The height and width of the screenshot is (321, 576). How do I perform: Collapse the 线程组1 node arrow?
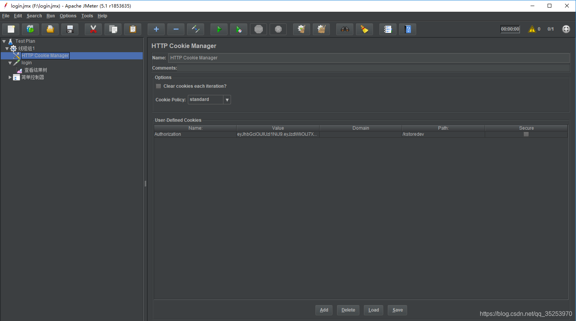(7, 48)
